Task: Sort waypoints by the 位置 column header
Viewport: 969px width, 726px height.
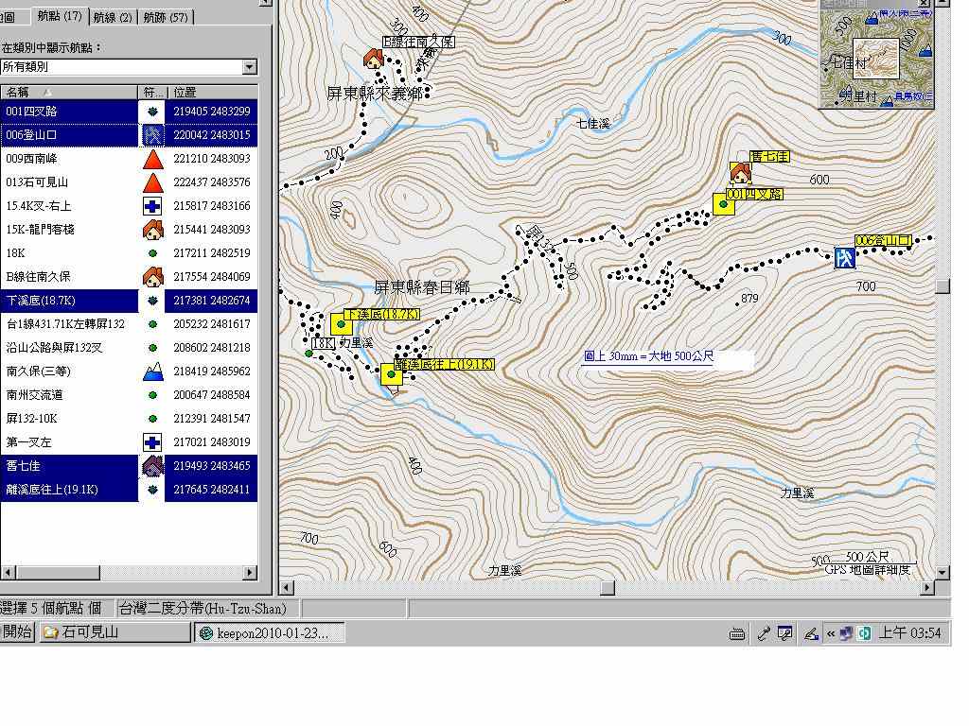Action: (x=213, y=92)
